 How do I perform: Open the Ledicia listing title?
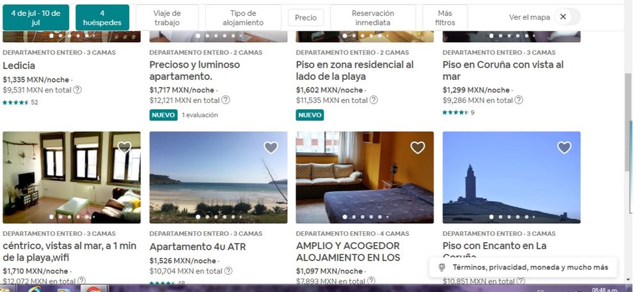[x=19, y=65]
